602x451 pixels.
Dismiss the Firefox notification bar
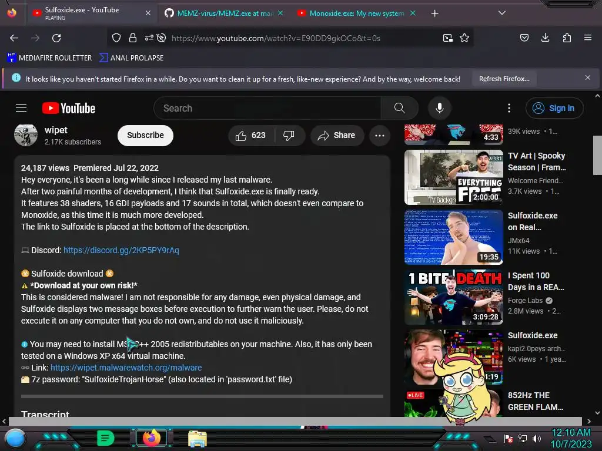click(588, 78)
